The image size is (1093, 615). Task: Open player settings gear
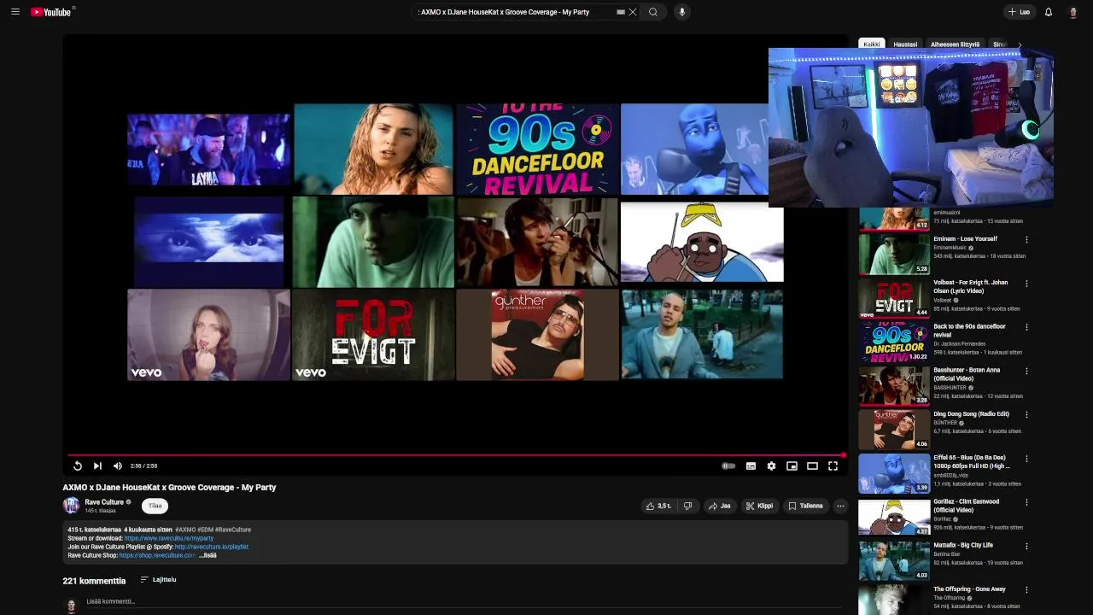click(x=771, y=466)
